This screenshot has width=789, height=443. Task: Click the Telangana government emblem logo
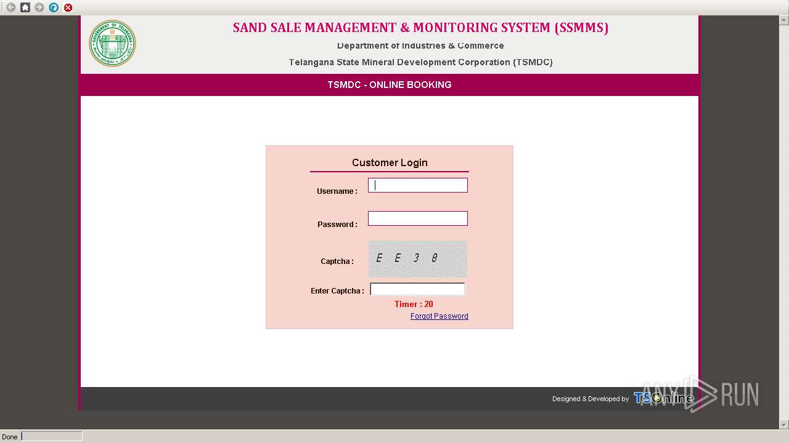point(112,43)
